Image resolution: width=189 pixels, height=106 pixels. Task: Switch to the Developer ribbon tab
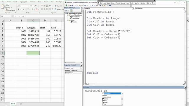[59, 2]
